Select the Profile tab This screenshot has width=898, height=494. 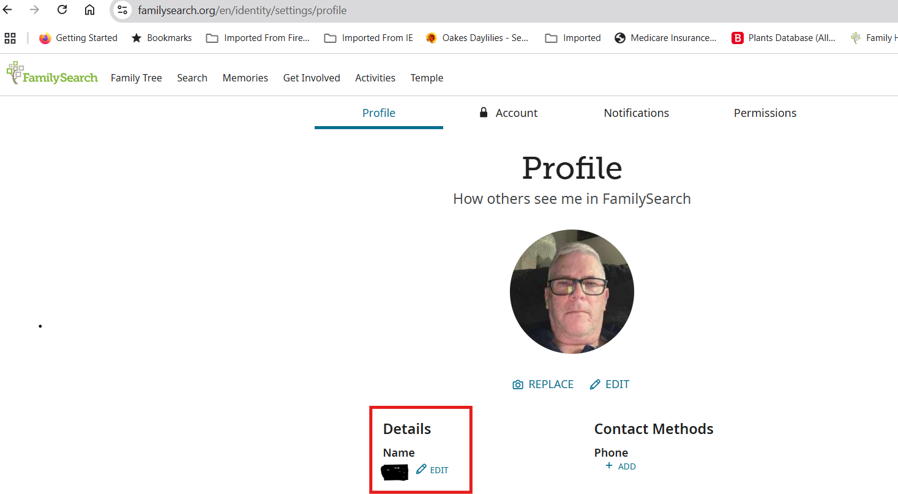[379, 113]
